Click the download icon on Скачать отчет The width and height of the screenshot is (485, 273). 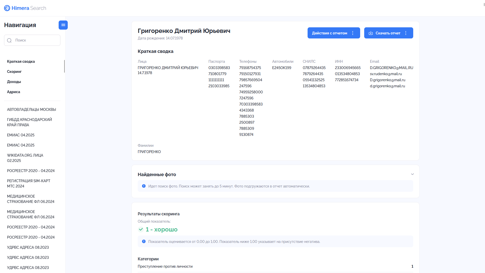pos(371,33)
